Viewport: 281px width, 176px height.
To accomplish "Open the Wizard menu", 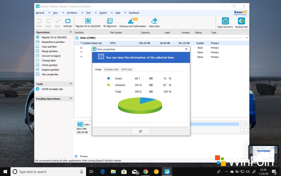I will coord(103,13).
